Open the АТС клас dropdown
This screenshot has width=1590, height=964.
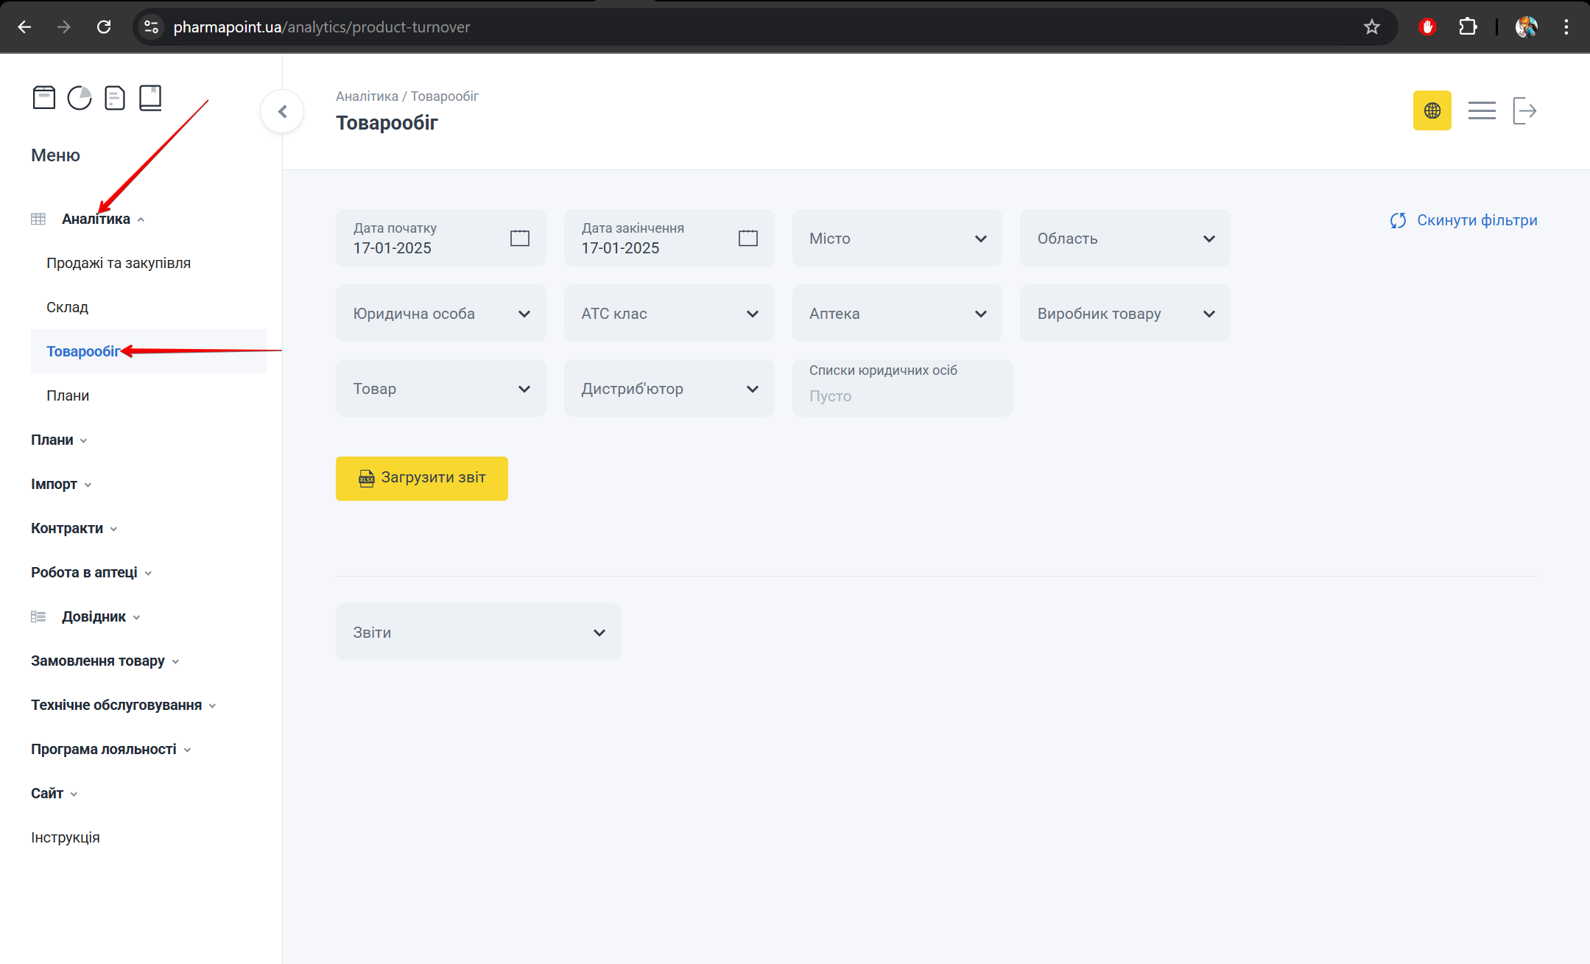[669, 314]
